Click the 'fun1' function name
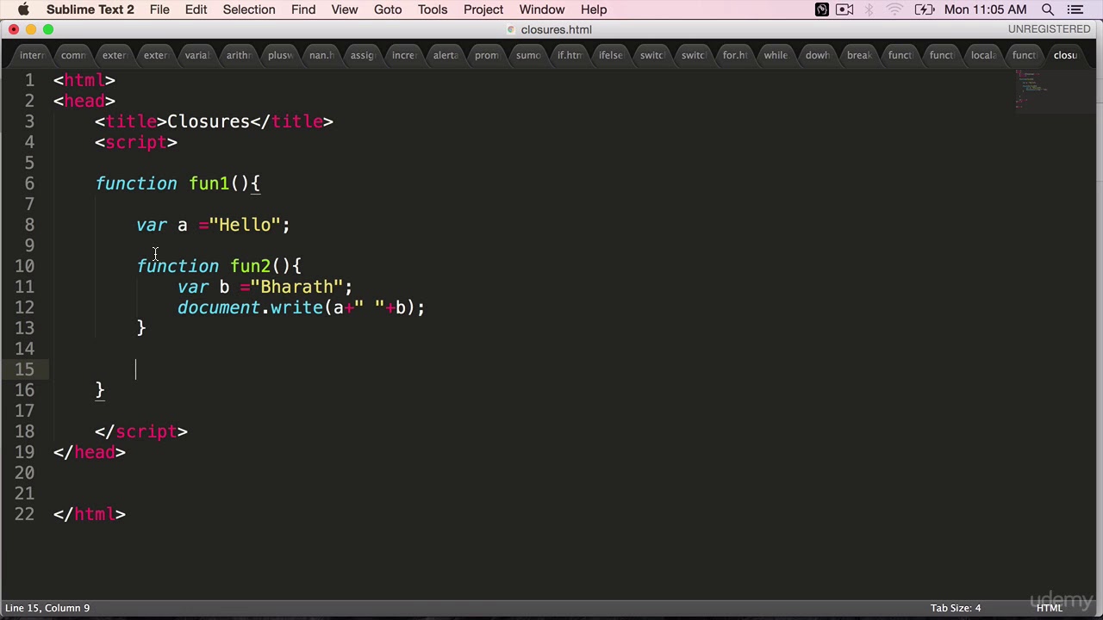 (x=209, y=183)
